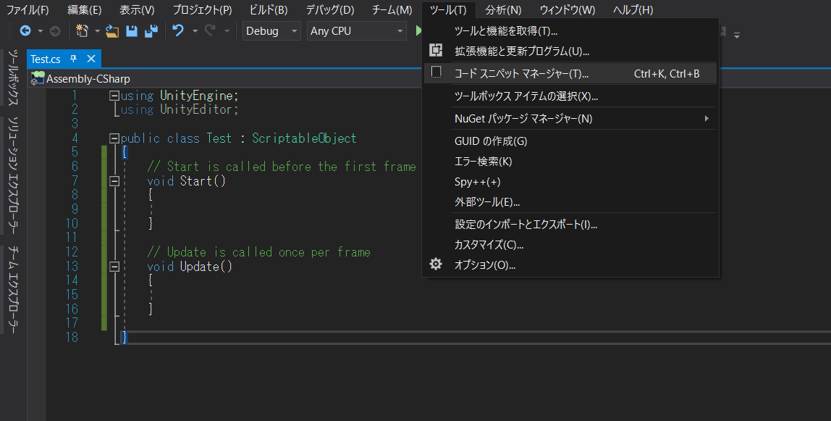Viewport: 831px width, 421px height.
Task: Open the navigate backward history dropdown
Action: [41, 31]
